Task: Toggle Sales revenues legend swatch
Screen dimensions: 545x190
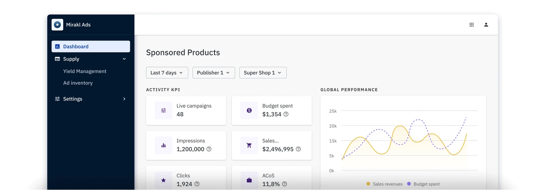Action: pos(368,184)
